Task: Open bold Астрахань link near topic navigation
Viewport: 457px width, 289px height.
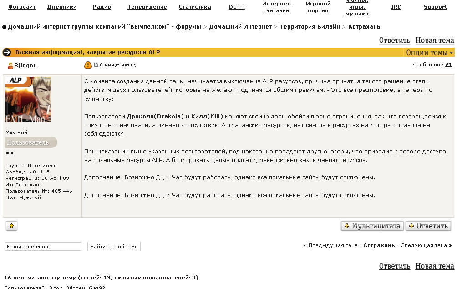Action: click(x=379, y=246)
